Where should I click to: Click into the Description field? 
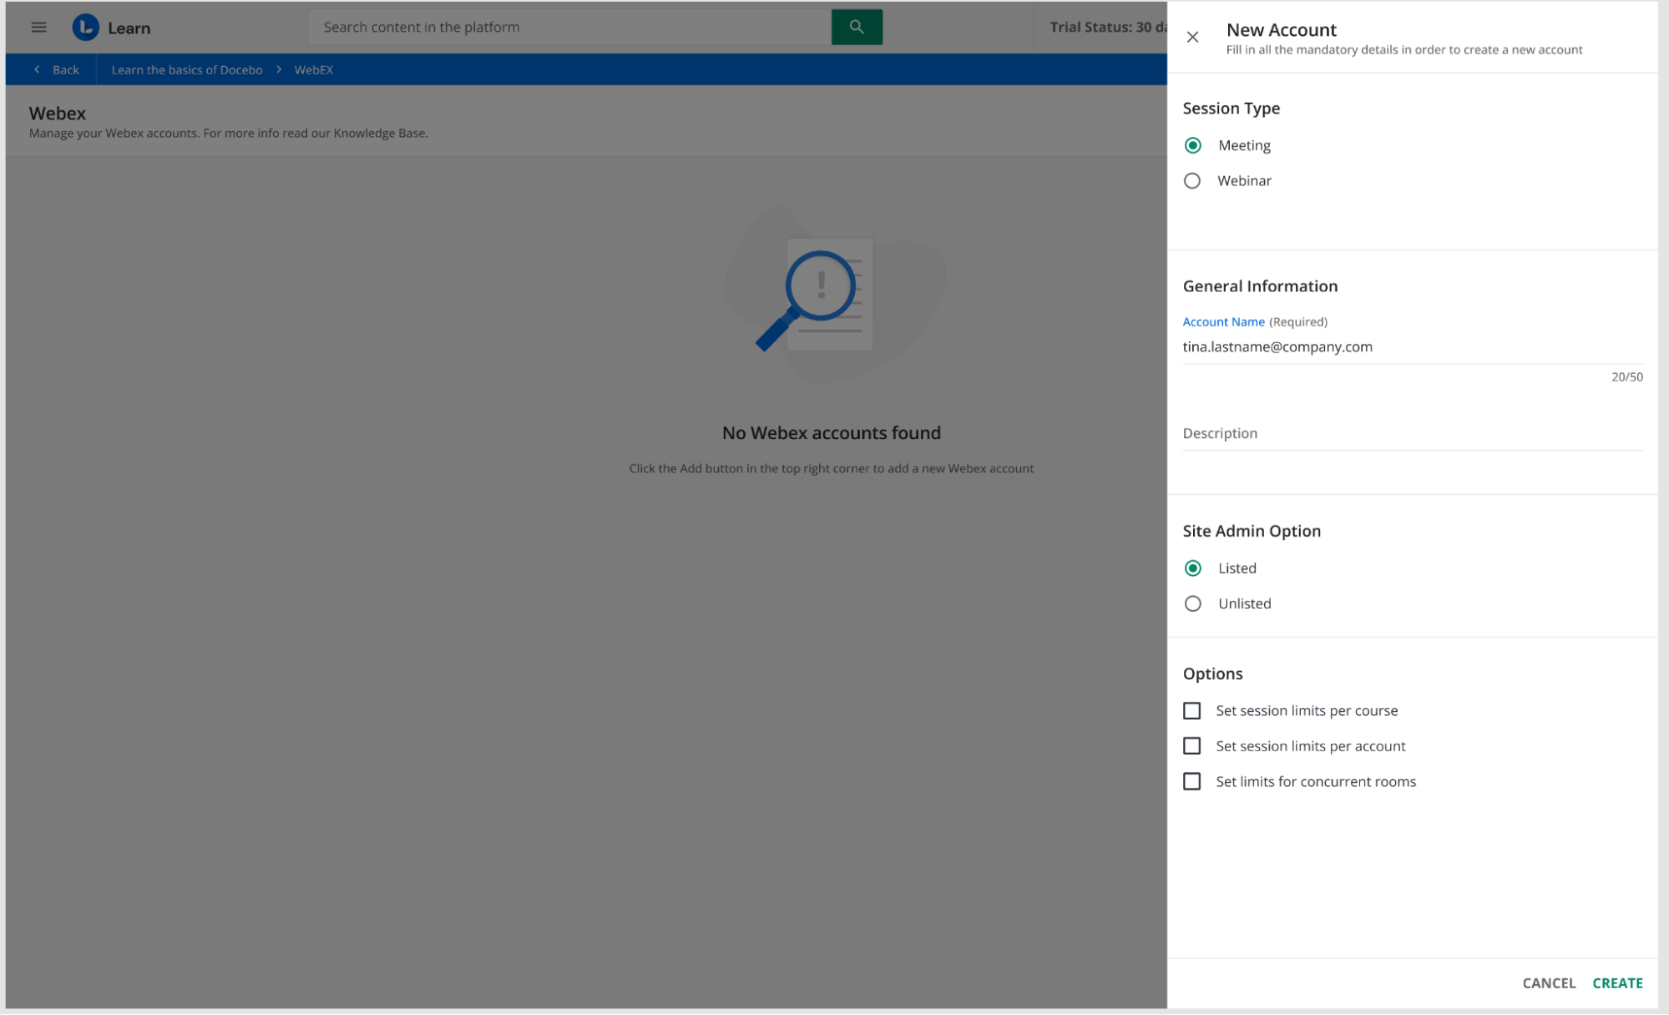pyautogui.click(x=1412, y=434)
